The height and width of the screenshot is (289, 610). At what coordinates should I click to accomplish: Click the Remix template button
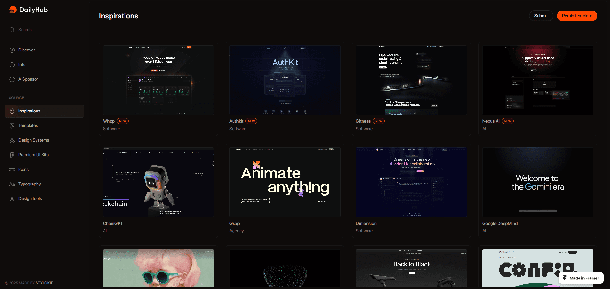[577, 16]
